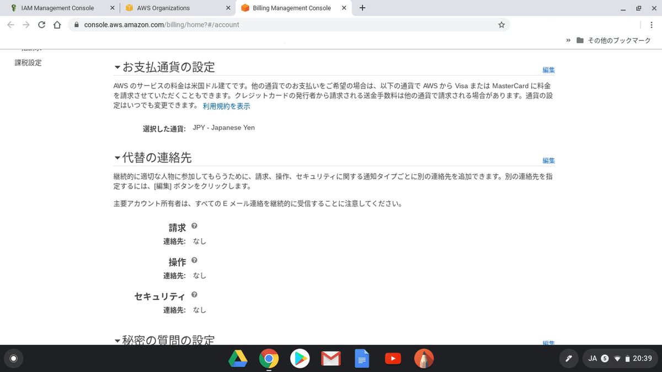662x372 pixels.
Task: Launch YouTube from the shelf
Action: [x=393, y=358]
